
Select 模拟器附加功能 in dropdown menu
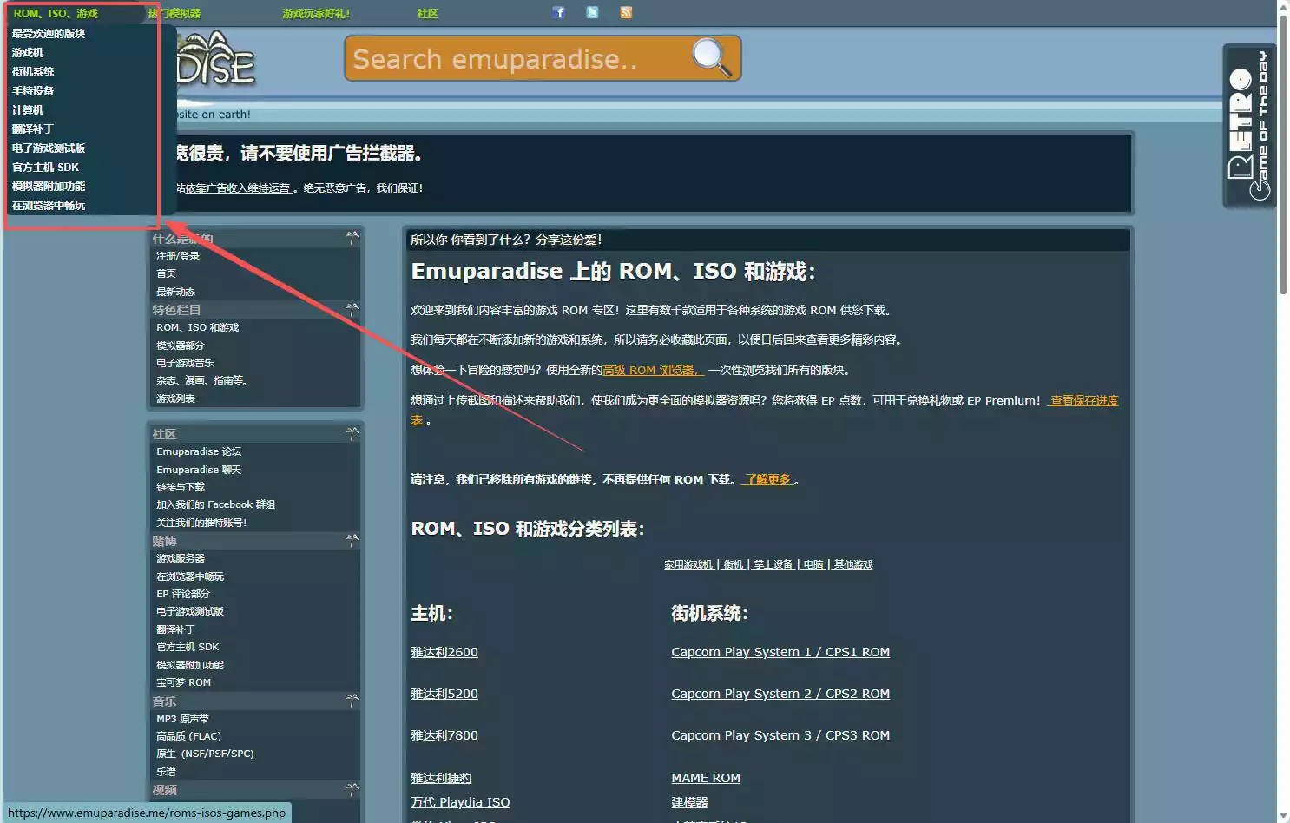[49, 186]
